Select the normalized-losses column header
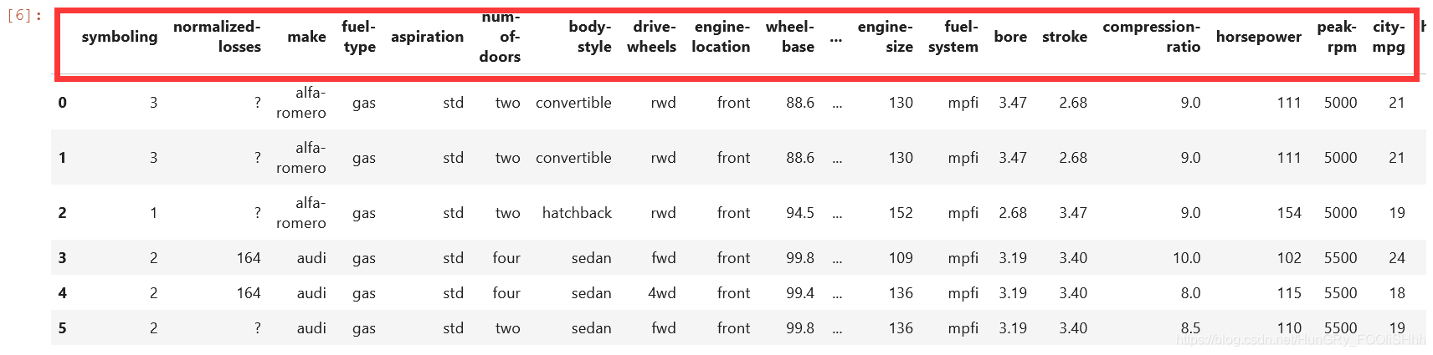Screen dimensions: 1433x355 [x=218, y=37]
